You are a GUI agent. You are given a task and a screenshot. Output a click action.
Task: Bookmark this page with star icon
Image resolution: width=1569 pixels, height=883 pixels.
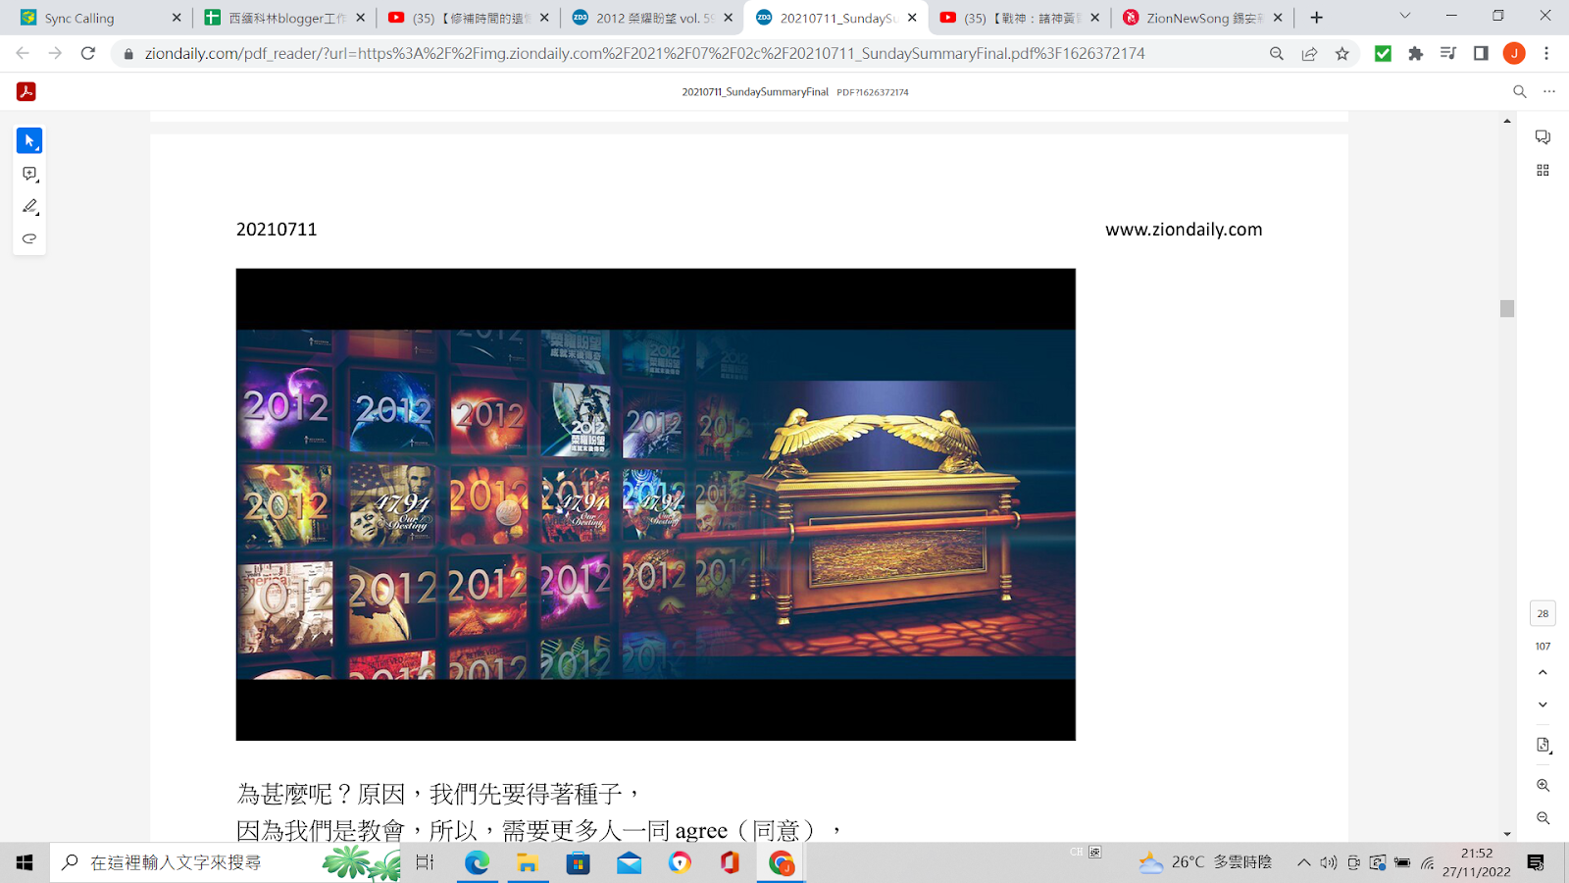point(1342,53)
